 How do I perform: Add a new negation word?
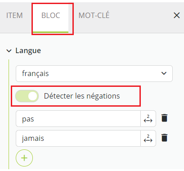[24, 158]
